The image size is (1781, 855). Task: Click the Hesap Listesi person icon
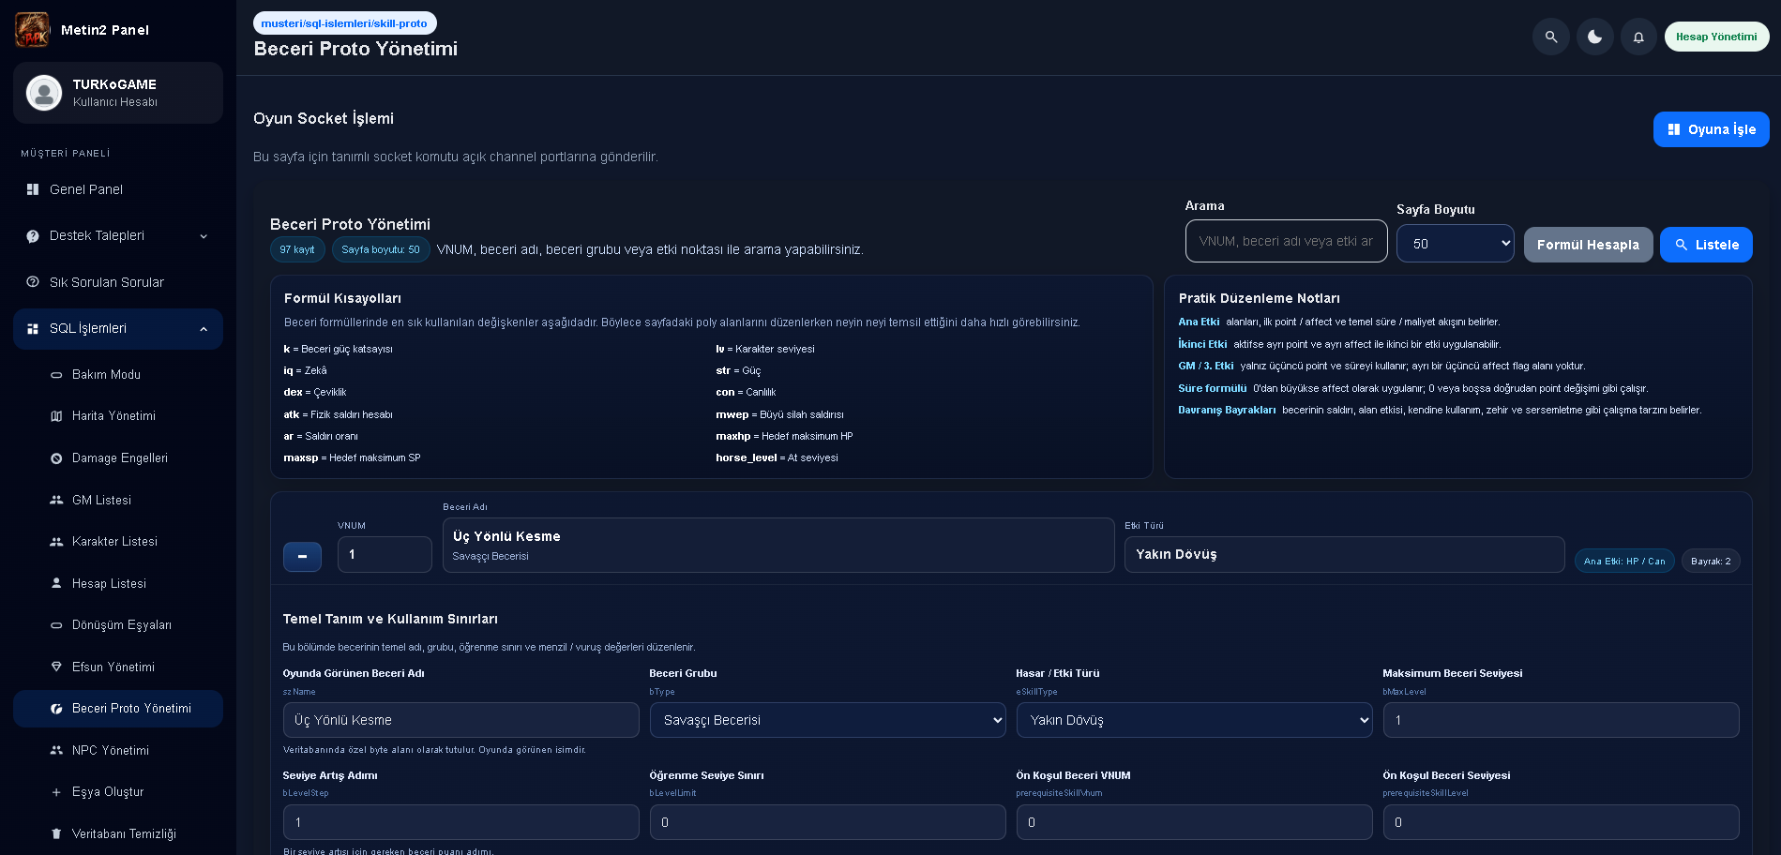pyautogui.click(x=56, y=583)
